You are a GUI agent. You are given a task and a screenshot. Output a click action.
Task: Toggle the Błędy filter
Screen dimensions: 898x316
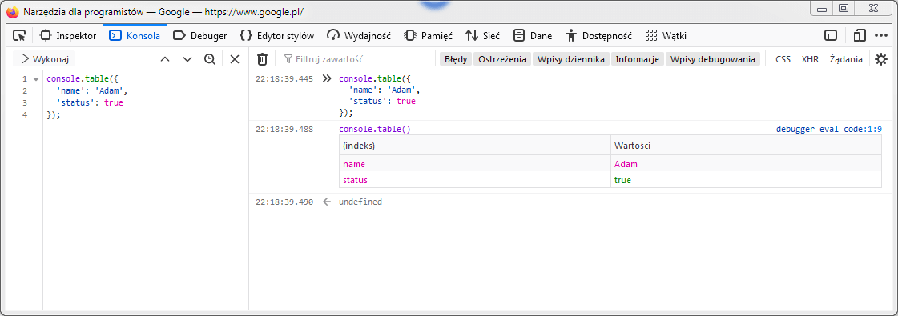click(456, 59)
